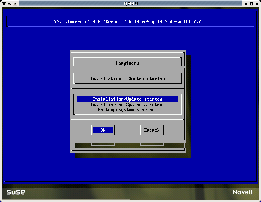The height and width of the screenshot is (202, 261).
Task: Maximize the QEMU window
Action: (x=252, y=3)
